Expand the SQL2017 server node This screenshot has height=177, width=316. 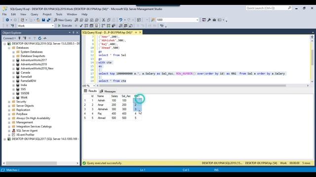point(4,139)
